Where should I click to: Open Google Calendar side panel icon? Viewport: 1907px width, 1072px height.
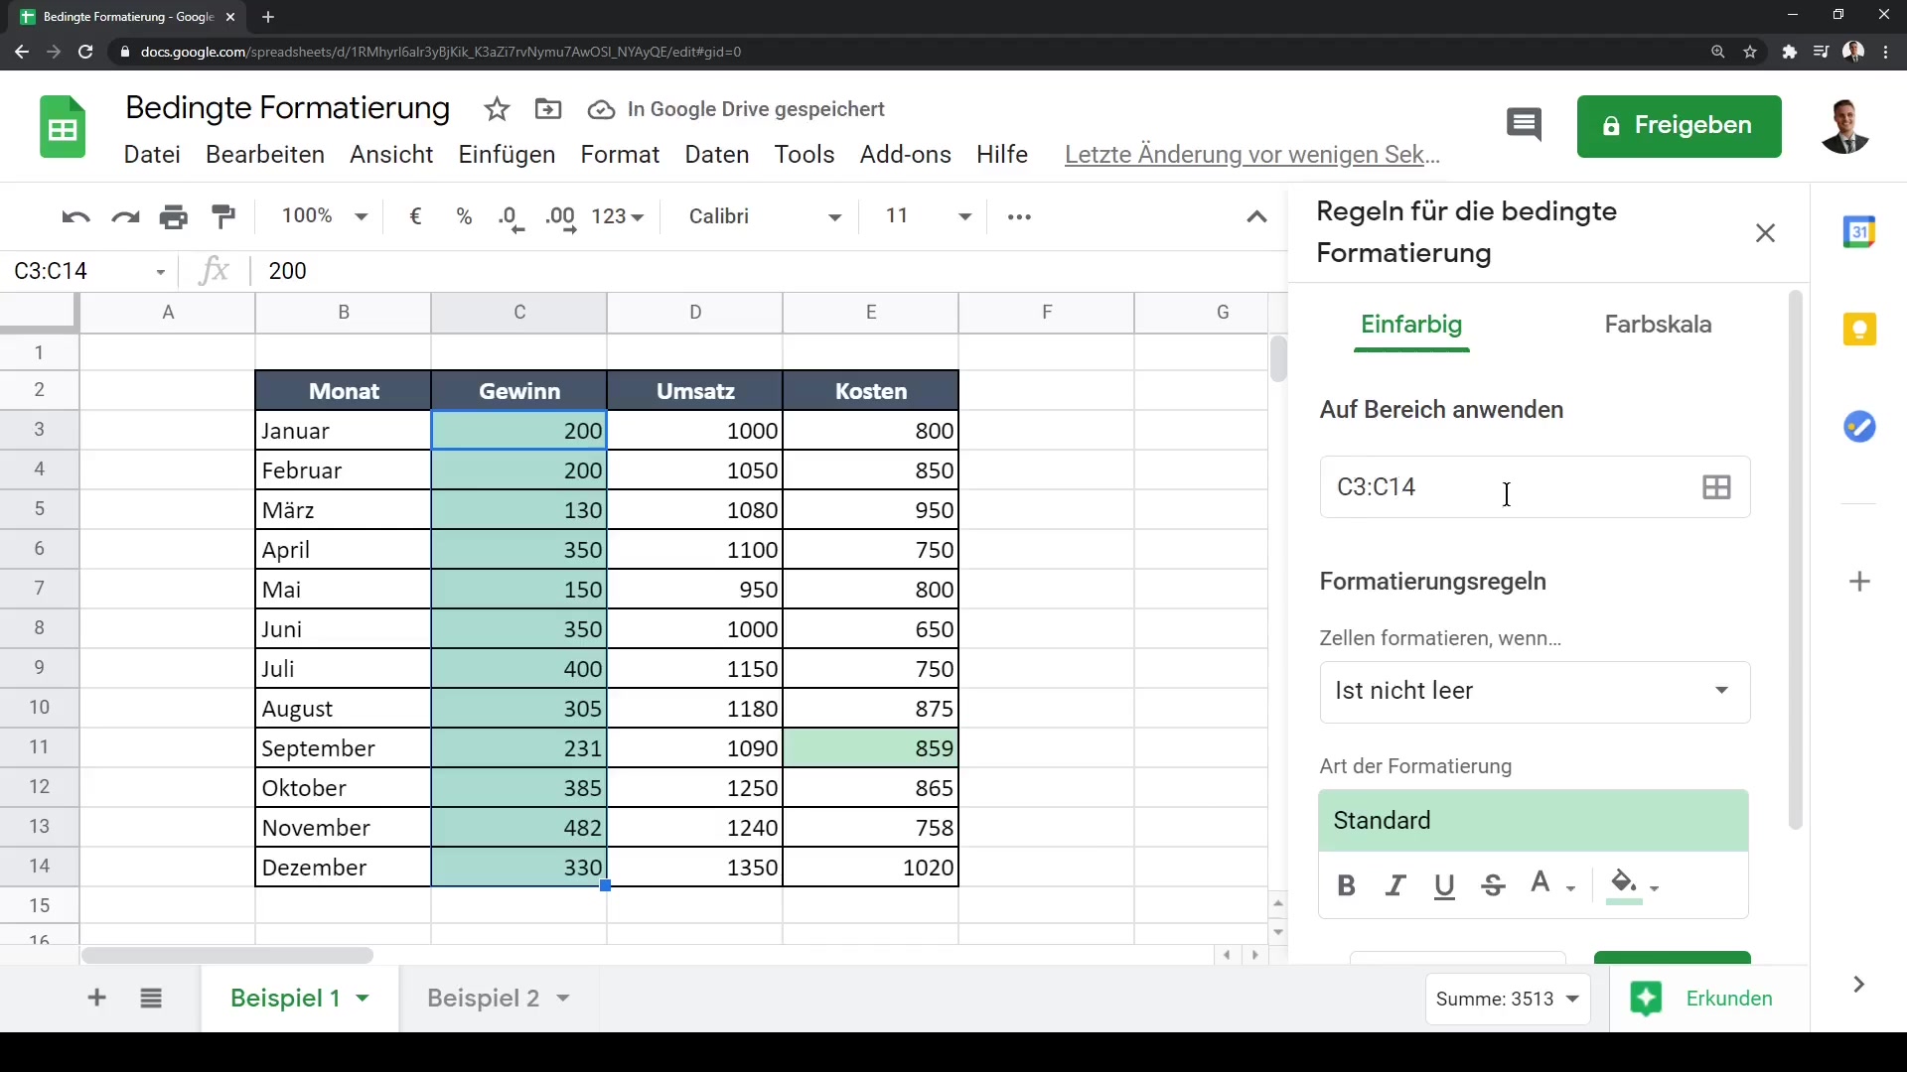[1859, 232]
